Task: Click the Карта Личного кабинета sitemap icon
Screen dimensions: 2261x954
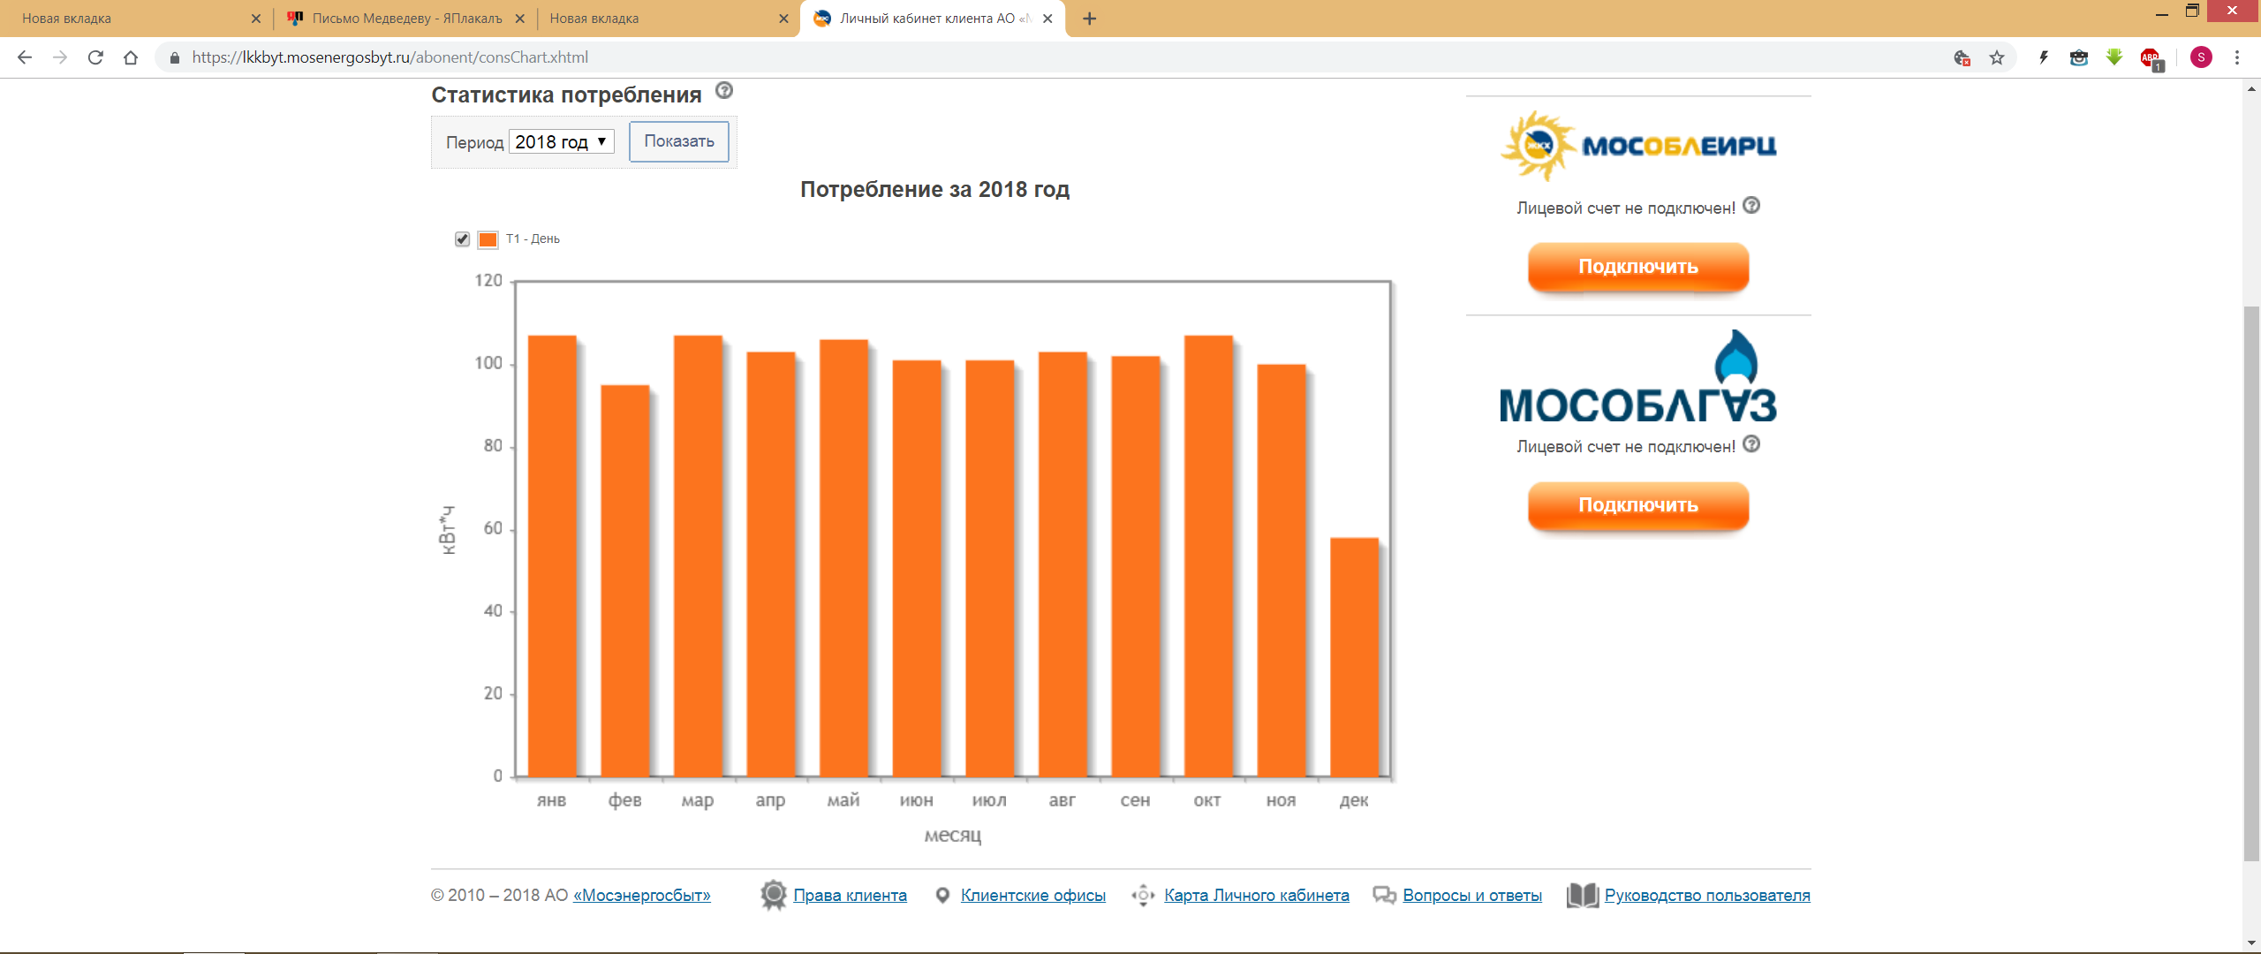Action: point(1143,895)
